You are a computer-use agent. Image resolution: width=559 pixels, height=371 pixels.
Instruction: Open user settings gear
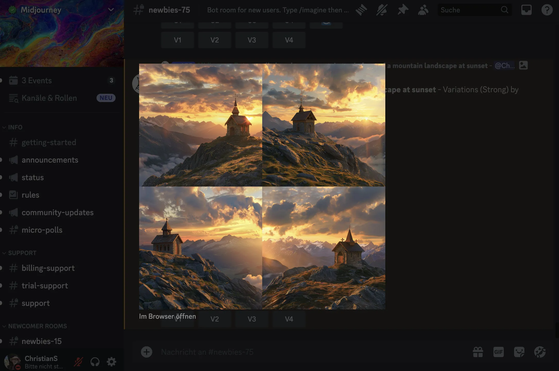pos(111,362)
